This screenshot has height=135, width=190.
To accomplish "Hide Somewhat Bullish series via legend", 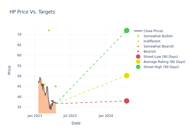I will point(158,36).
